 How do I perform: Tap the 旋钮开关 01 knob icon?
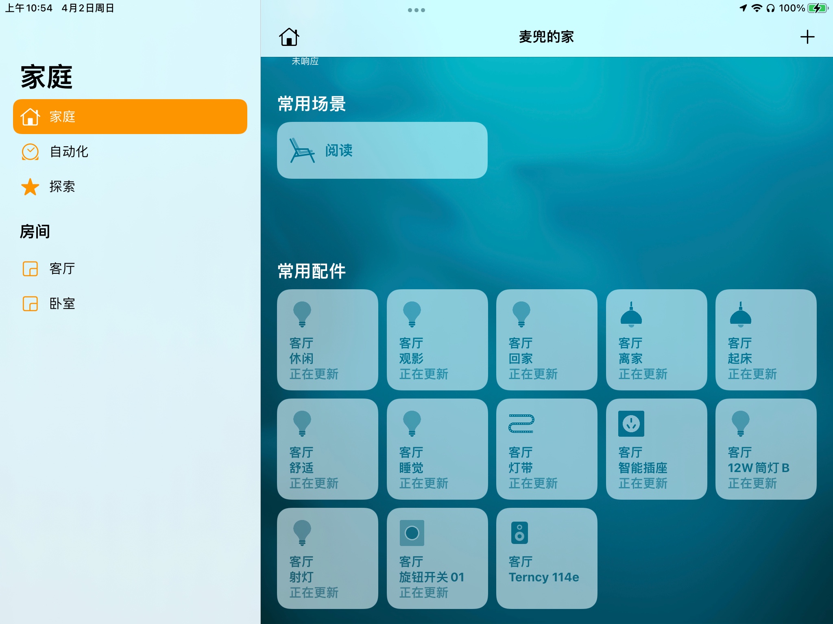click(x=412, y=533)
